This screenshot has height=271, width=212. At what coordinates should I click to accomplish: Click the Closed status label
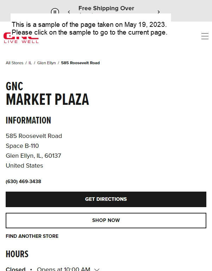(x=16, y=269)
